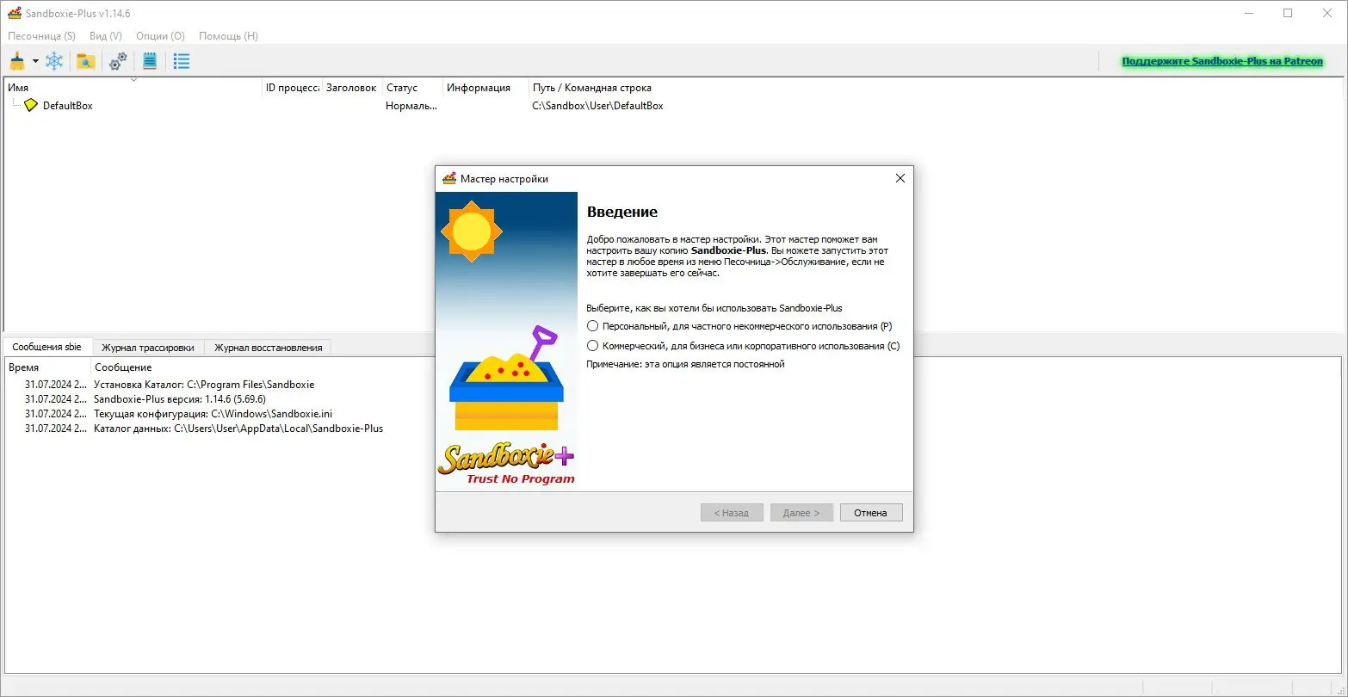Select the Каталог данных log message
The width and height of the screenshot is (1348, 697).
(x=238, y=429)
